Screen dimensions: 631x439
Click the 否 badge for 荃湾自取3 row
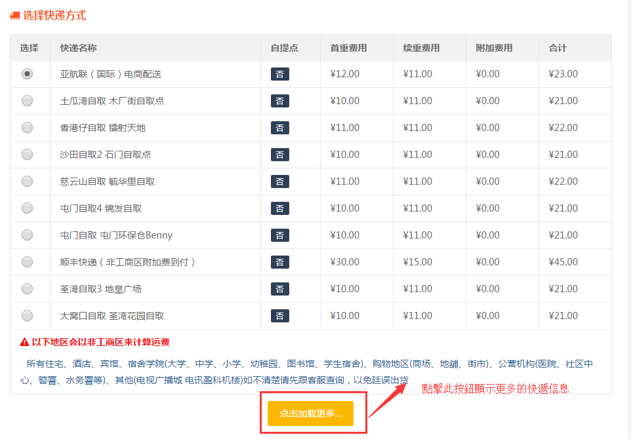point(280,289)
